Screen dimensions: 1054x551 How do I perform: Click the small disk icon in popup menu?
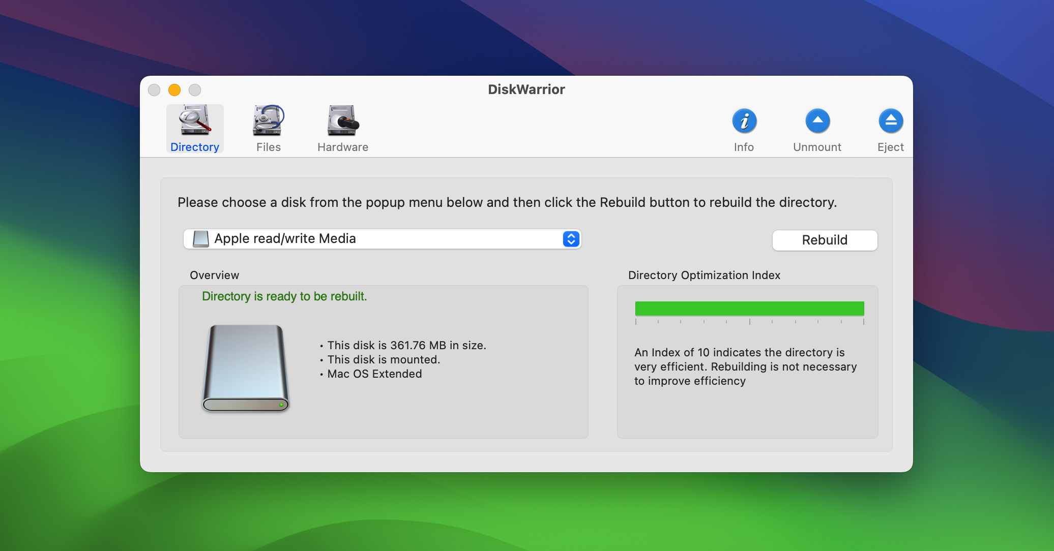pos(201,239)
